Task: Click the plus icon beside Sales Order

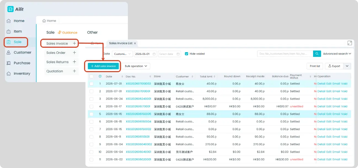Action: (74, 52)
